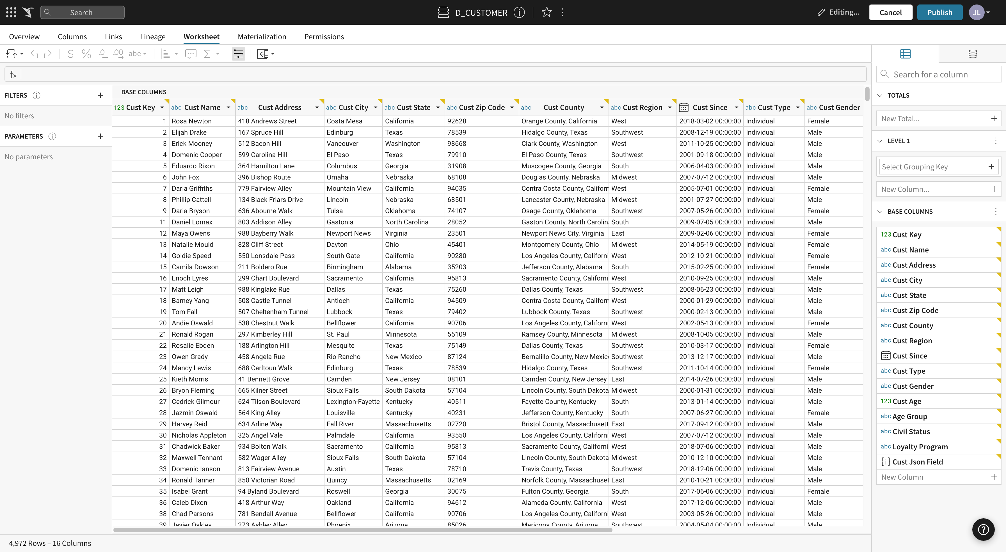Click the refresh data icon
Viewport: 1006px width, 552px height.
[x=11, y=54]
